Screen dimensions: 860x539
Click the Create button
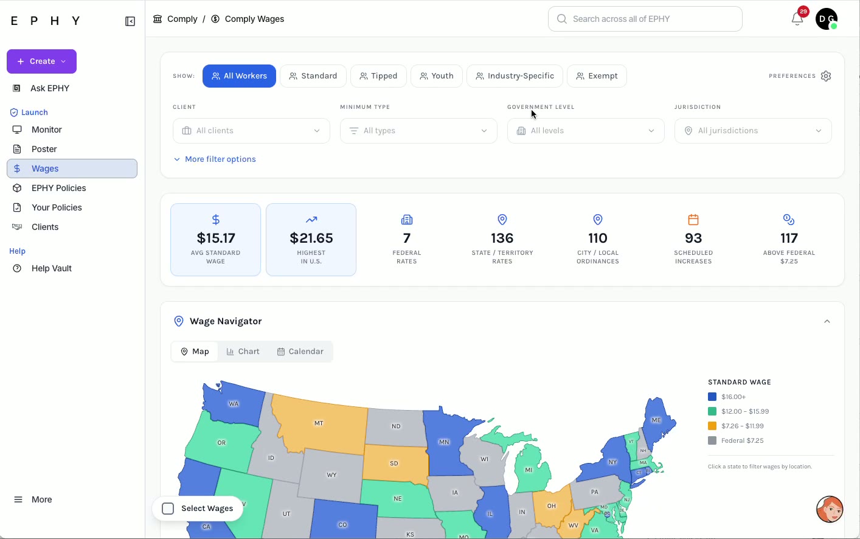coord(41,61)
